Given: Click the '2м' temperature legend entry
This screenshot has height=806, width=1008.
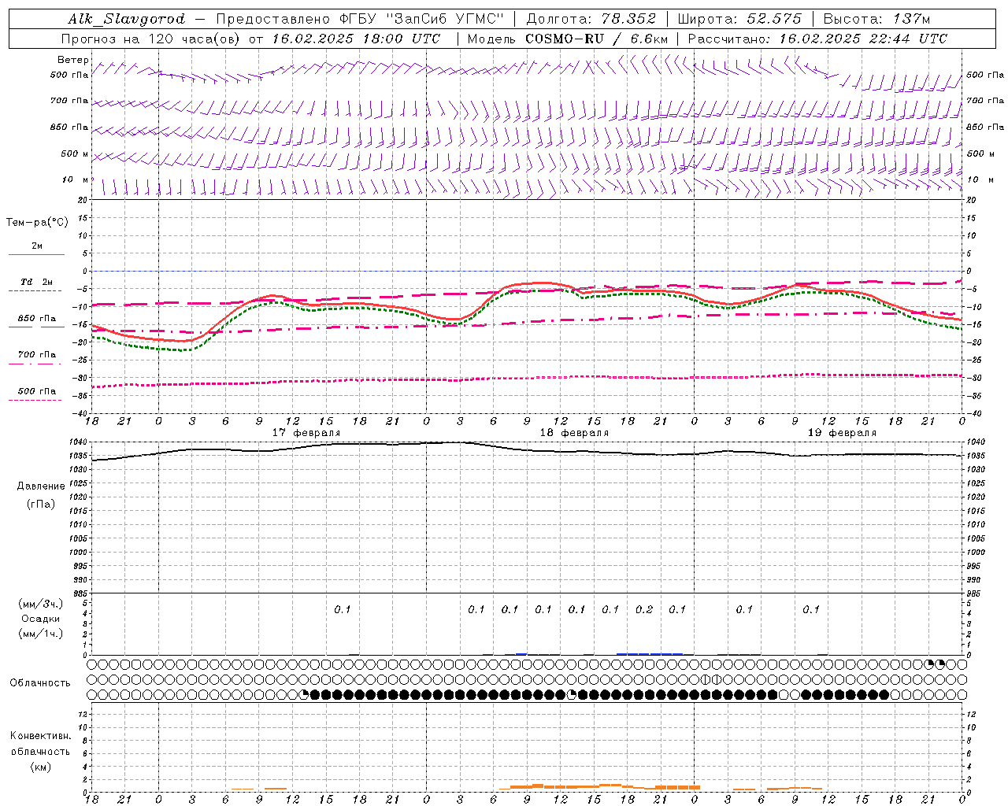Looking at the screenshot, I should (37, 246).
